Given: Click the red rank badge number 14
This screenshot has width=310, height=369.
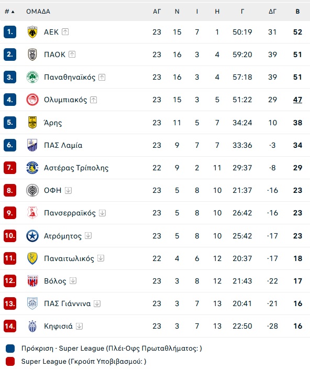Looking at the screenshot, I should pyautogui.click(x=10, y=326).
